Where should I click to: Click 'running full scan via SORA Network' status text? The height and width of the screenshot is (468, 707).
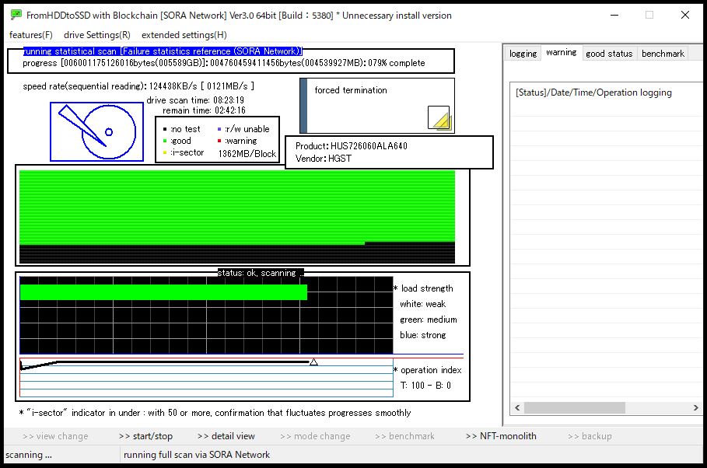point(197,455)
